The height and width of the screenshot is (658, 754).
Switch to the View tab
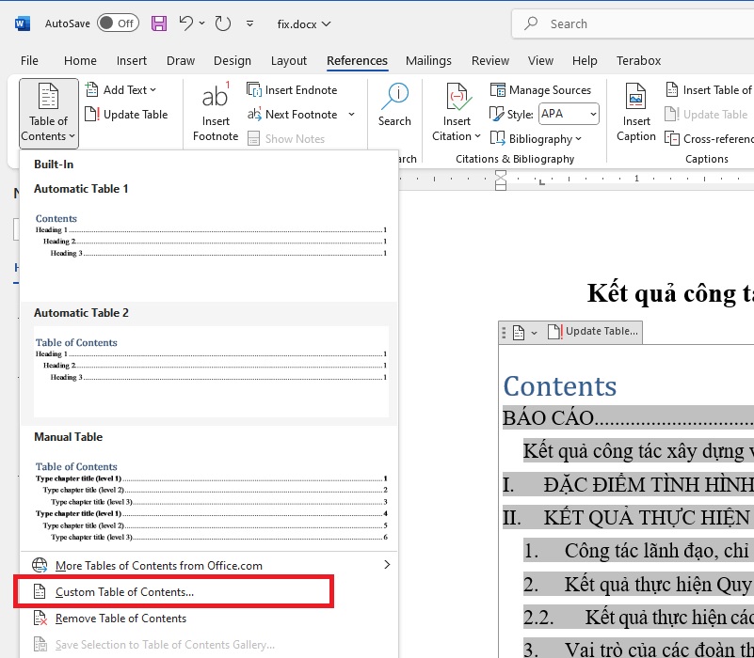[540, 60]
